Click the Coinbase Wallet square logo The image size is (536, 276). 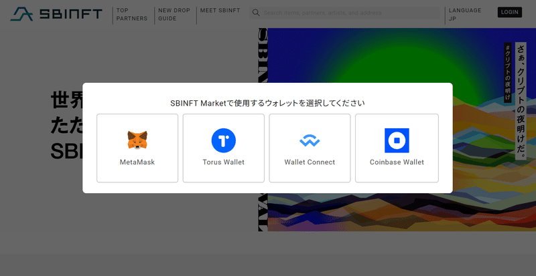pyautogui.click(x=397, y=140)
